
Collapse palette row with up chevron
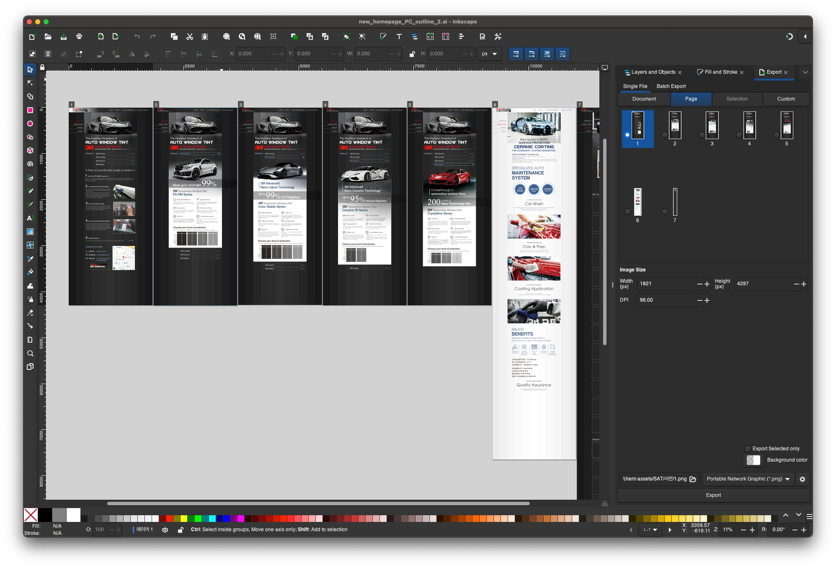coord(786,515)
